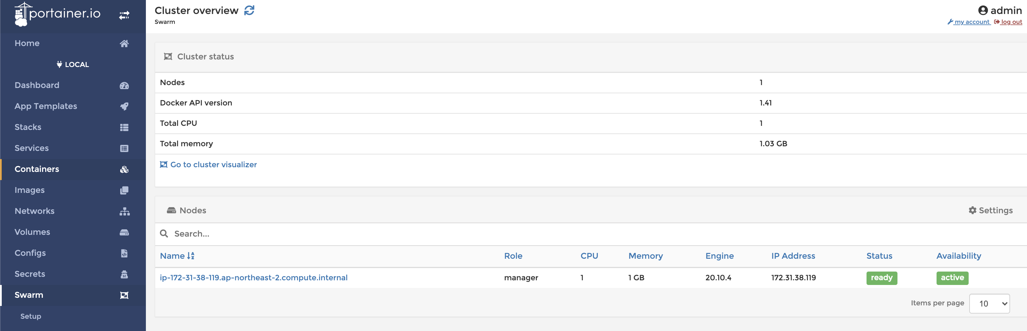The height and width of the screenshot is (331, 1027).
Task: Open the ip-172-31-38-119 node details link
Action: (254, 278)
